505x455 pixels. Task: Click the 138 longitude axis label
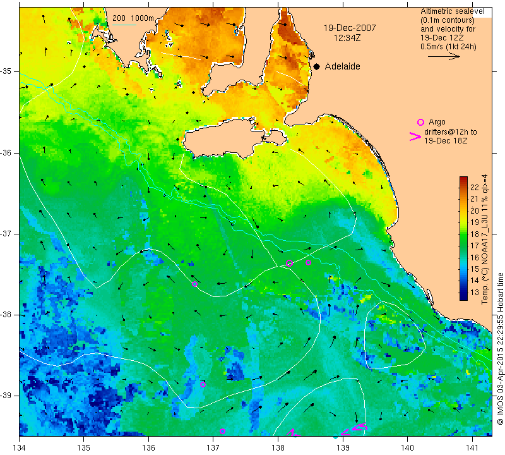278,448
